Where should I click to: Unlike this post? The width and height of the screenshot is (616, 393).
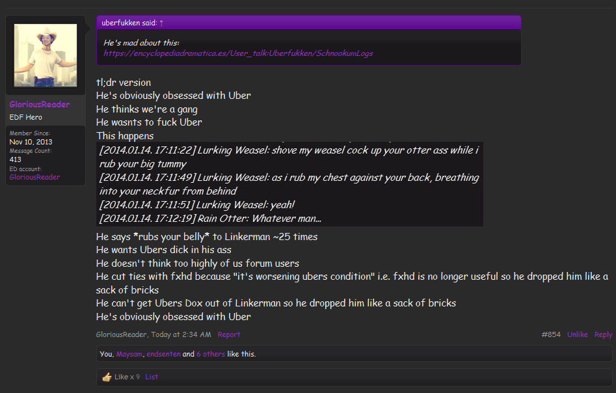[577, 334]
